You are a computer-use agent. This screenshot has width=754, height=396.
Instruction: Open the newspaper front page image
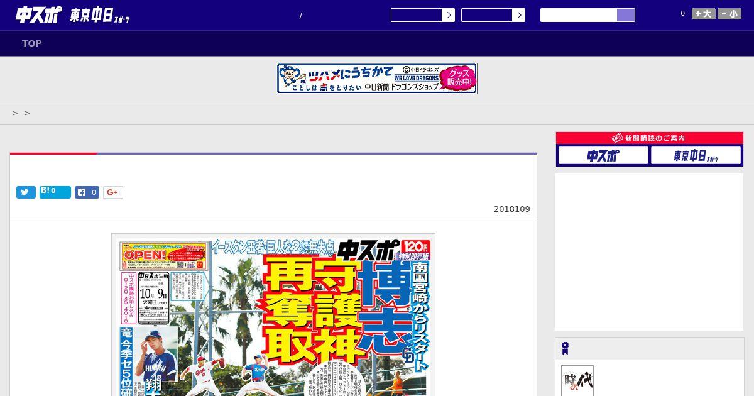pyautogui.click(x=273, y=315)
